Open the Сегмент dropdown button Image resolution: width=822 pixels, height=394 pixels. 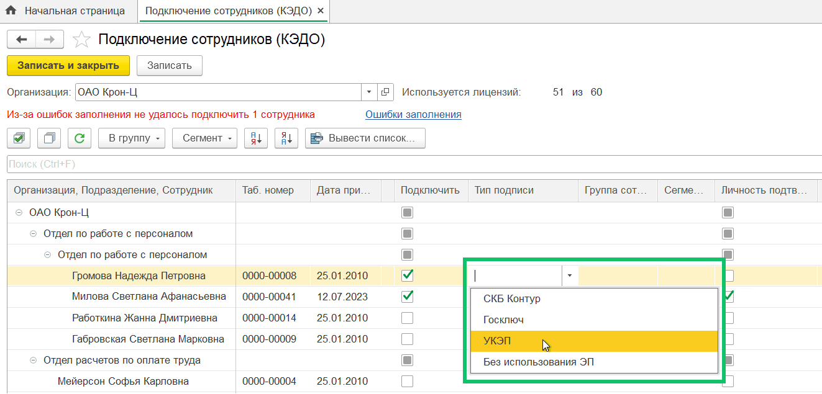pyautogui.click(x=205, y=138)
